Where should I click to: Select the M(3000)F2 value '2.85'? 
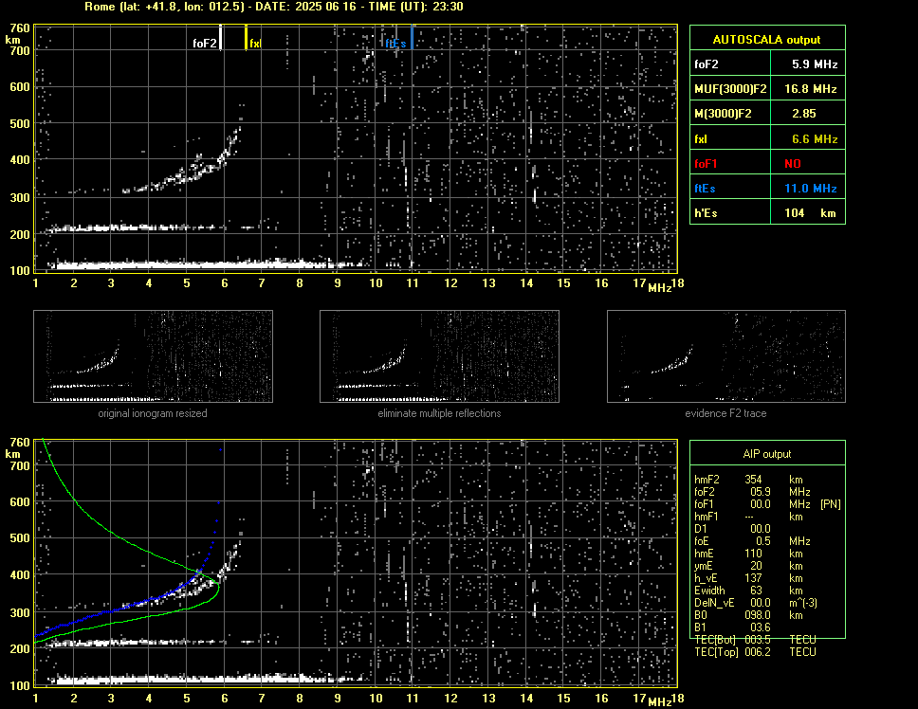pos(804,114)
